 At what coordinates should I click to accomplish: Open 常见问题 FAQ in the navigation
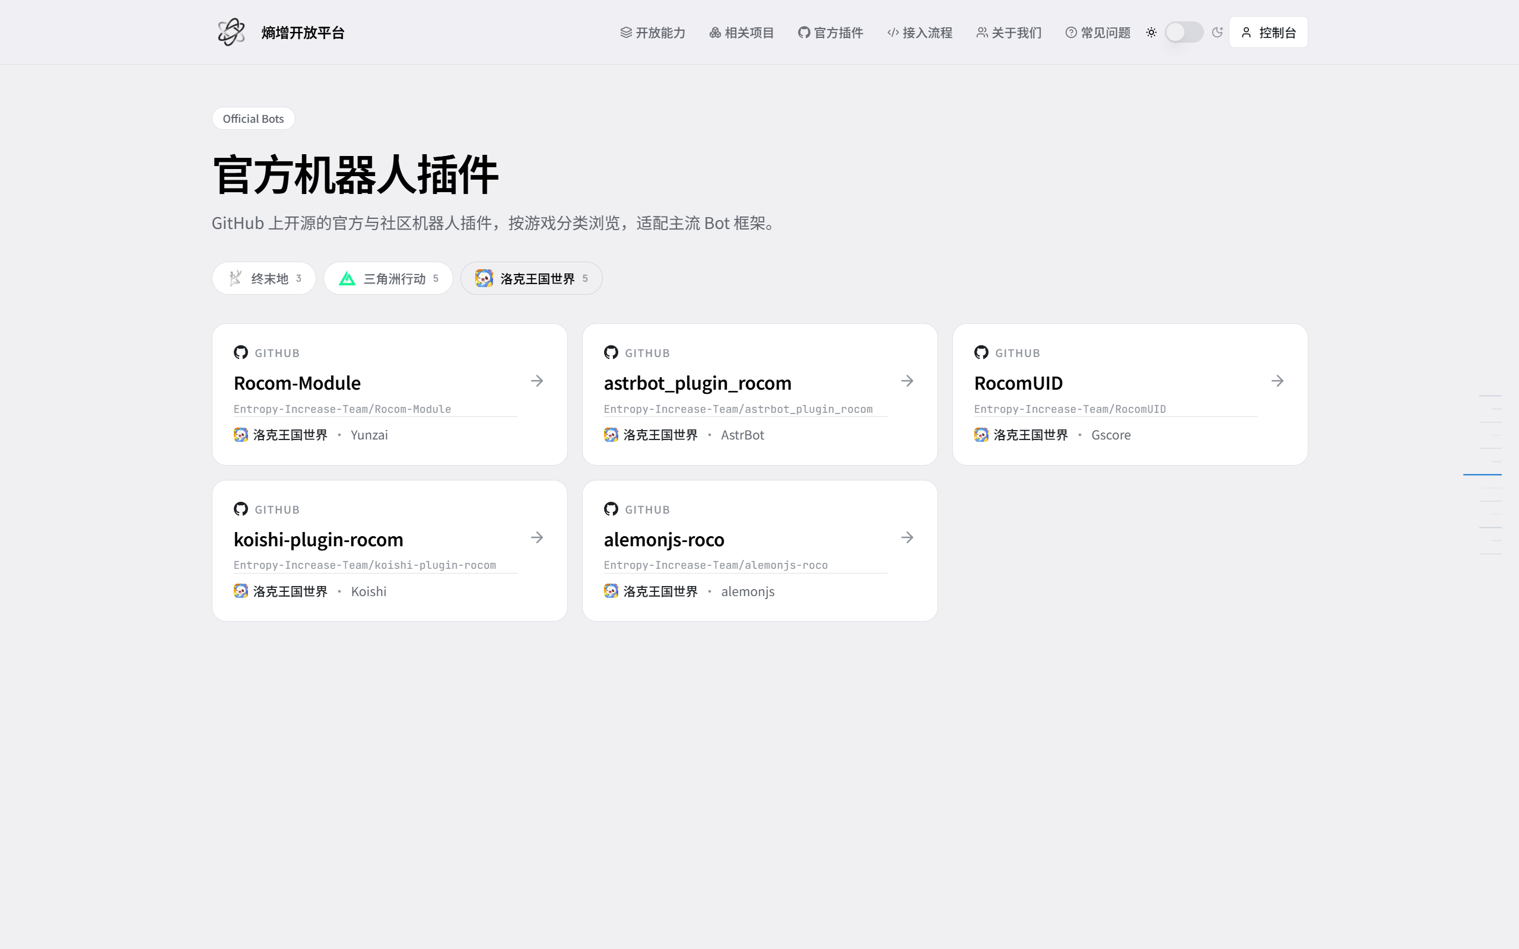(1098, 33)
